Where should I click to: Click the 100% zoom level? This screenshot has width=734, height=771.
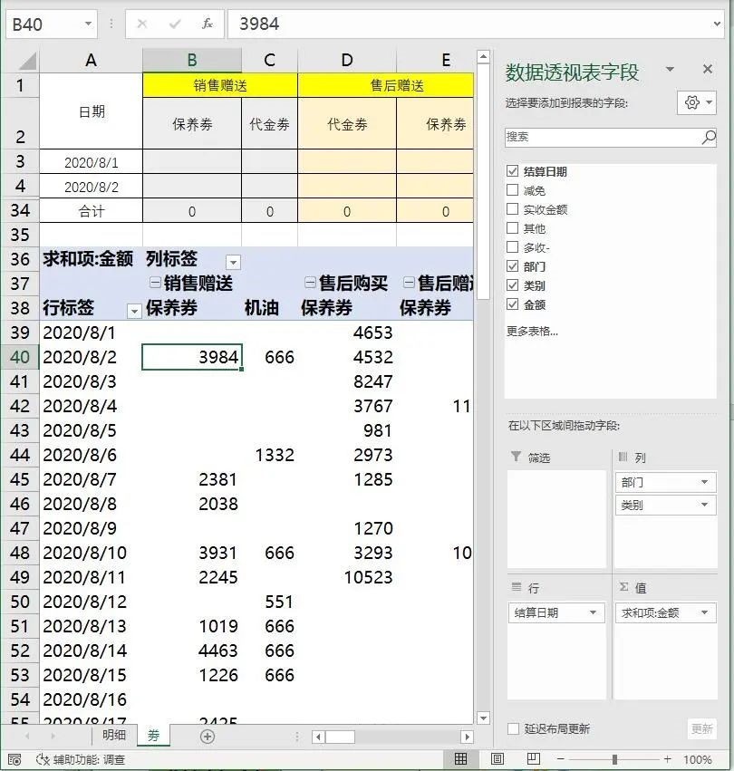(x=697, y=760)
